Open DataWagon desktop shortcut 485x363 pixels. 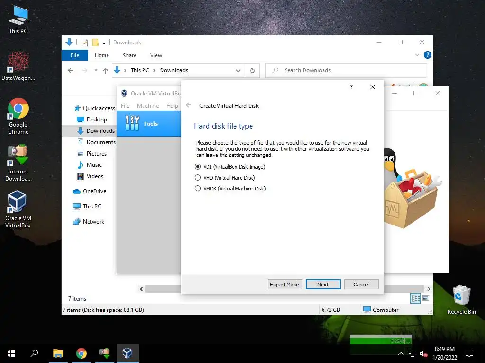pos(18,66)
